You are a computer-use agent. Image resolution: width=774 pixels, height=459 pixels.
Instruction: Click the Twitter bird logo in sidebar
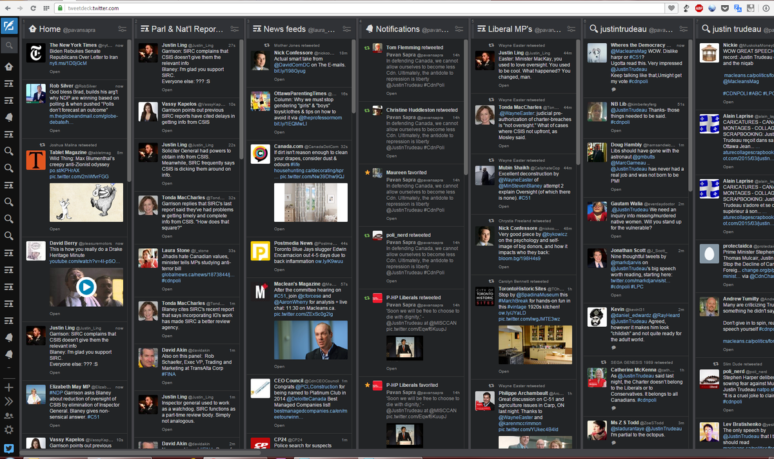click(x=8, y=448)
